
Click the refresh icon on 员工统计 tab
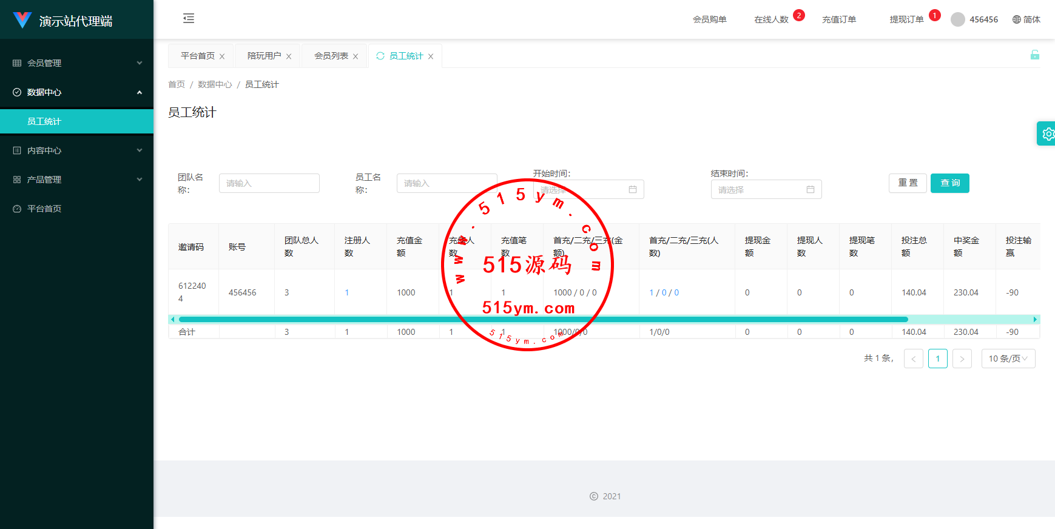coord(380,56)
